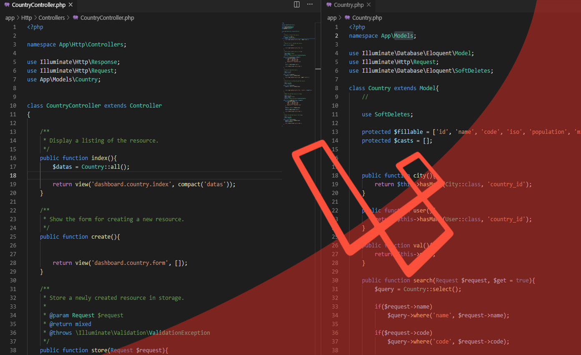This screenshot has height=355, width=581.
Task: Click 'namespace App\Http\Controllers;' line
Action: pyautogui.click(x=77, y=44)
